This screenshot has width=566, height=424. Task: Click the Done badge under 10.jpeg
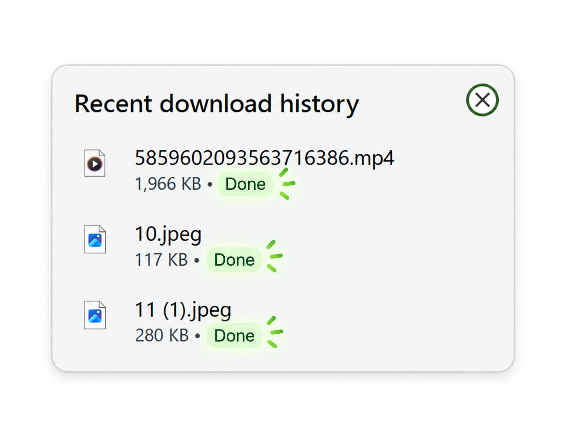[234, 260]
